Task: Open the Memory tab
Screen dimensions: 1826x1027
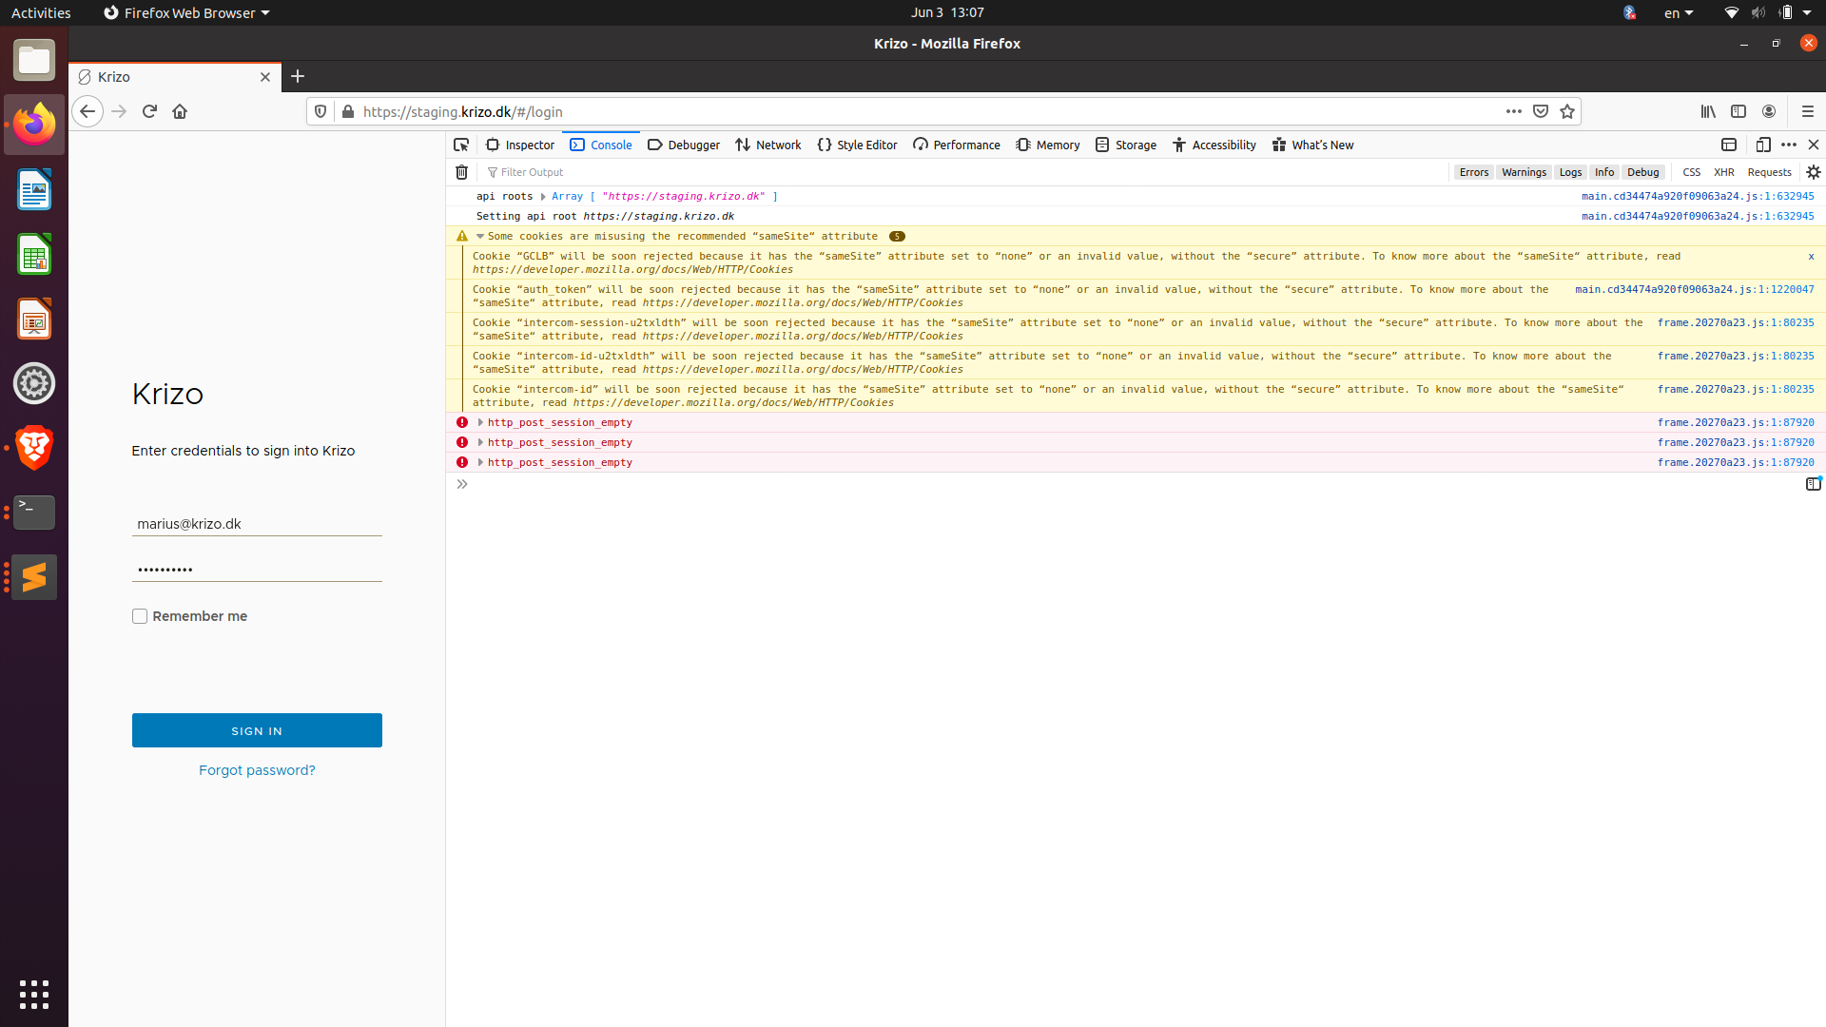Action: (1048, 145)
